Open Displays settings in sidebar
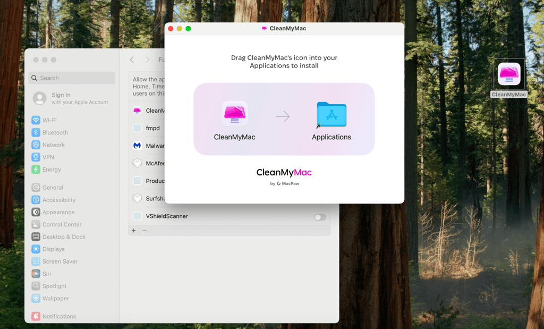 tap(48, 249)
